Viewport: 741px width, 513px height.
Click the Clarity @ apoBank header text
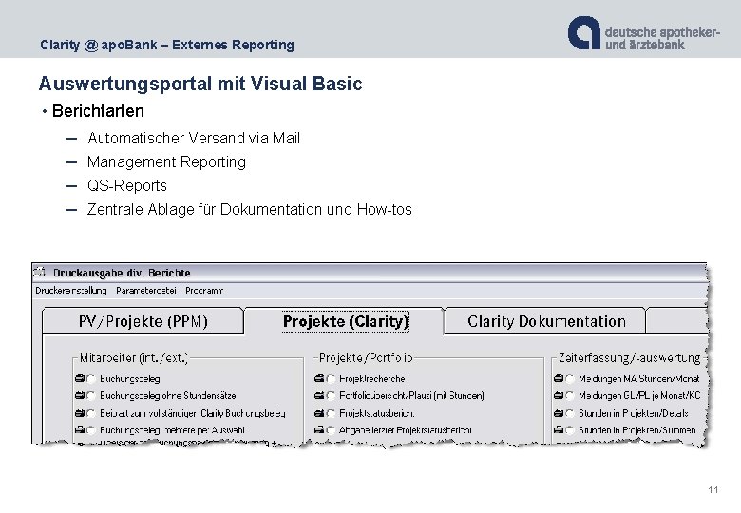point(167,45)
